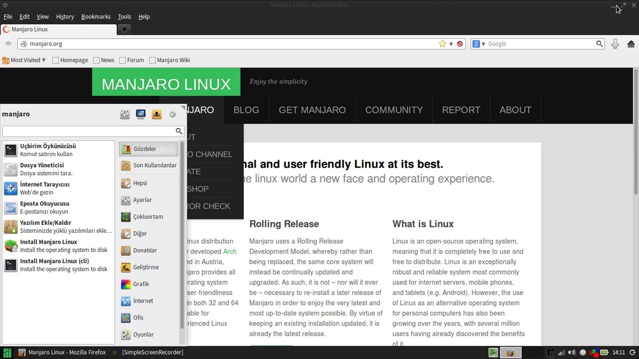Viewport: 639px width, 359px height.
Task: Open the News bookmark
Action: [104, 60]
